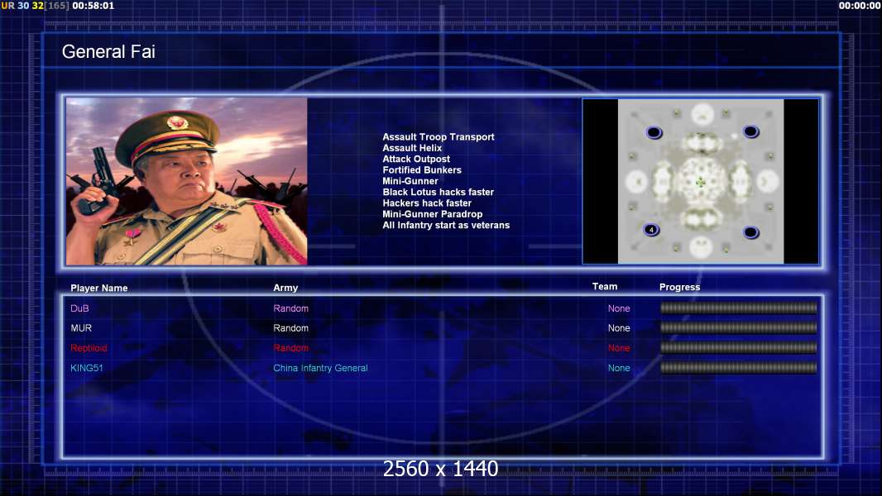This screenshot has height=496, width=882.
Task: Click 'Assault Troop Transport' ability text
Action: (439, 136)
